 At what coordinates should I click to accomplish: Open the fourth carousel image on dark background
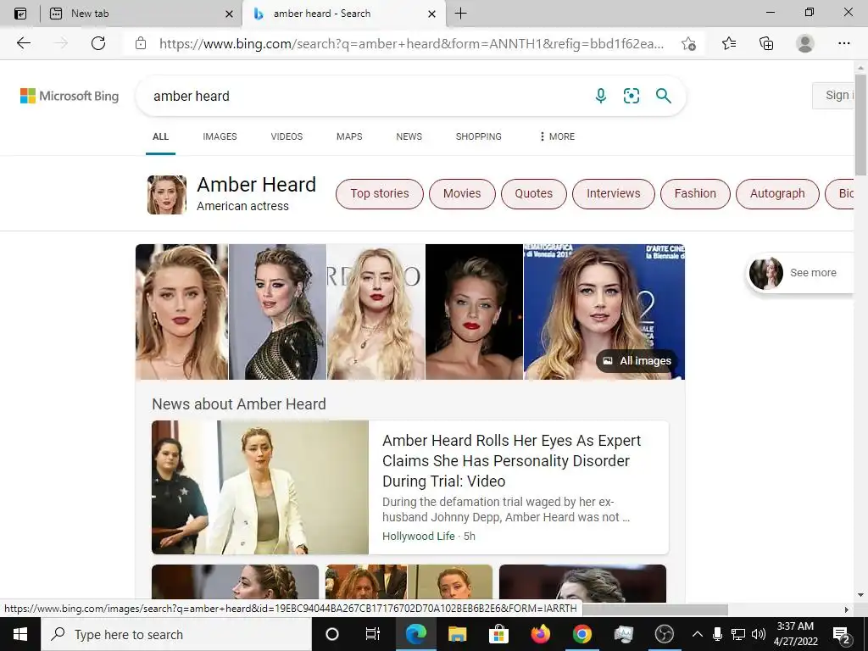point(474,312)
